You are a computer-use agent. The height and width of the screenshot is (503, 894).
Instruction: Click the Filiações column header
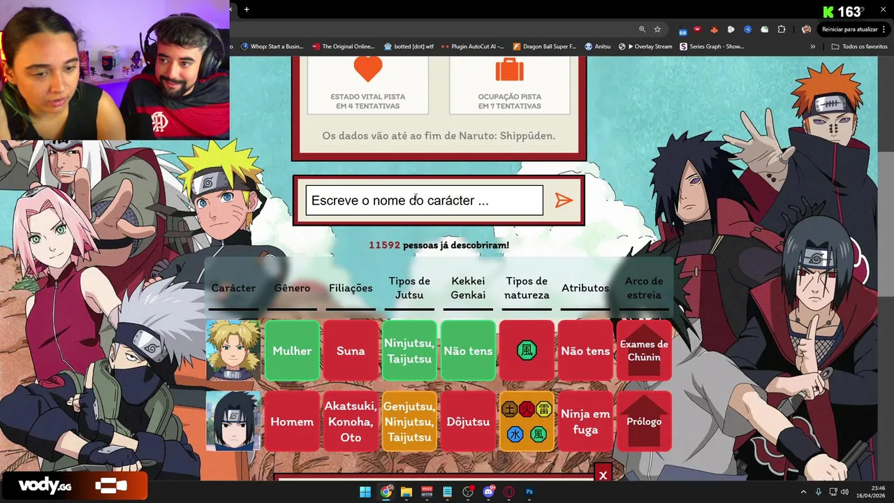tap(351, 288)
